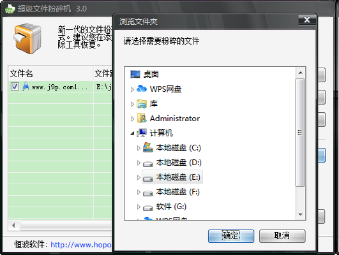Expand the Administrator tree node
Screen dimensions: 339x255
(132, 119)
